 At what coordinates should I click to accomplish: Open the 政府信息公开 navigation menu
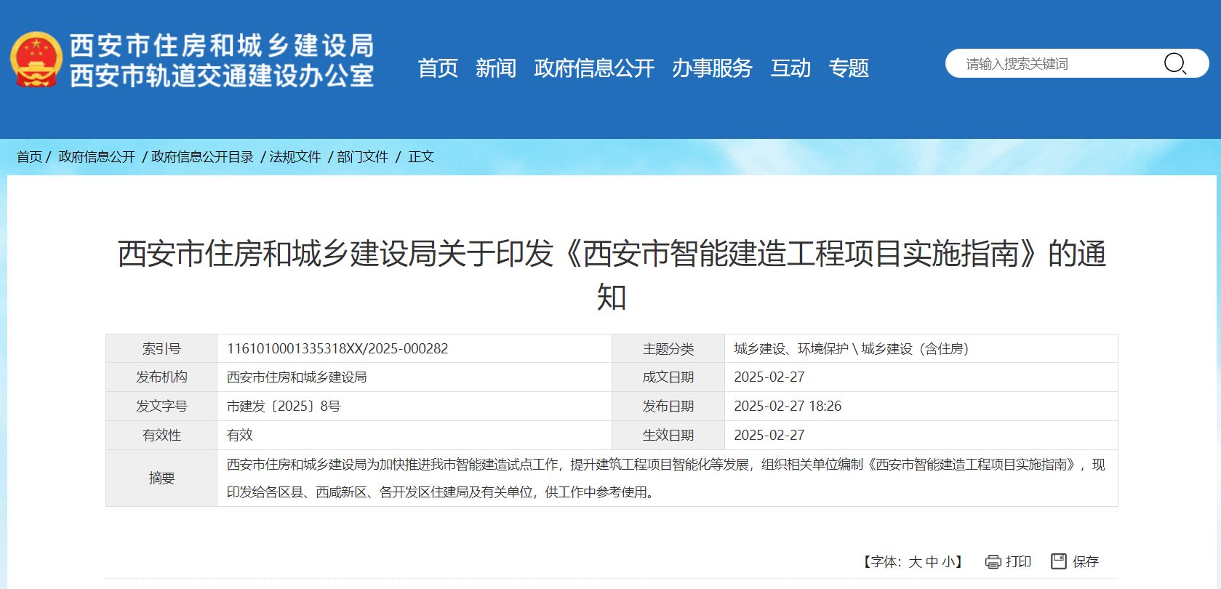(x=594, y=68)
